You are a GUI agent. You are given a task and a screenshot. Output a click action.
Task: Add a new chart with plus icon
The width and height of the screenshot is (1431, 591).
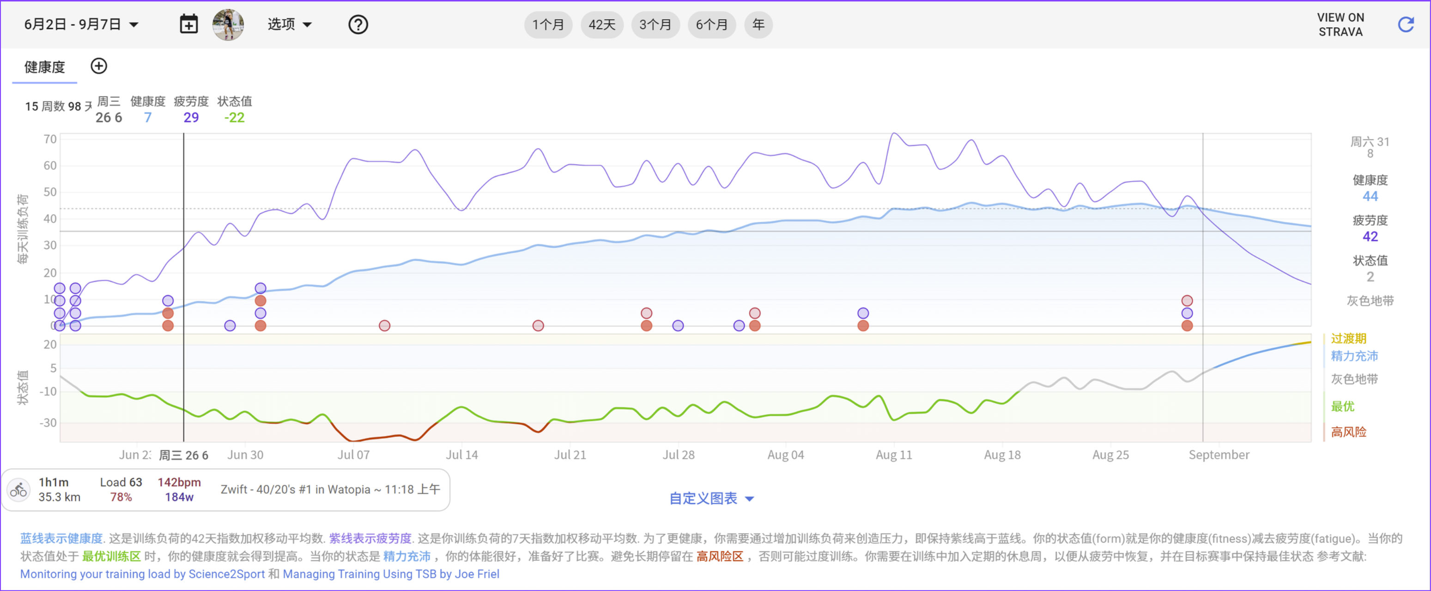(x=98, y=66)
